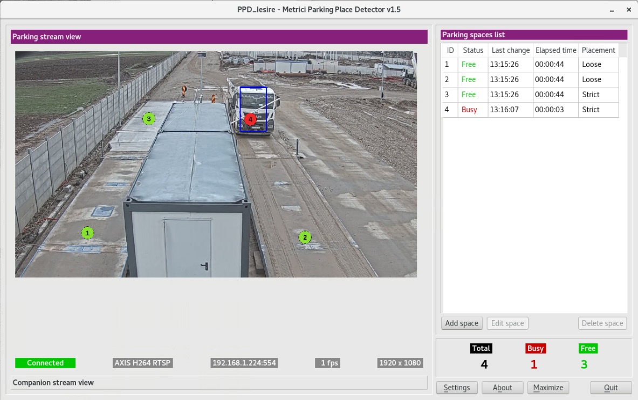Viewport: 638px width, 400px height.
Task: Open the About dialog
Action: coord(502,388)
